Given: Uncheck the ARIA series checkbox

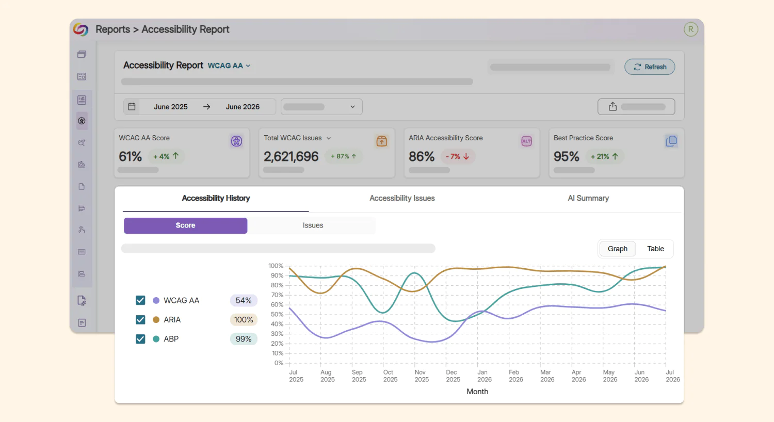Looking at the screenshot, I should coord(140,320).
